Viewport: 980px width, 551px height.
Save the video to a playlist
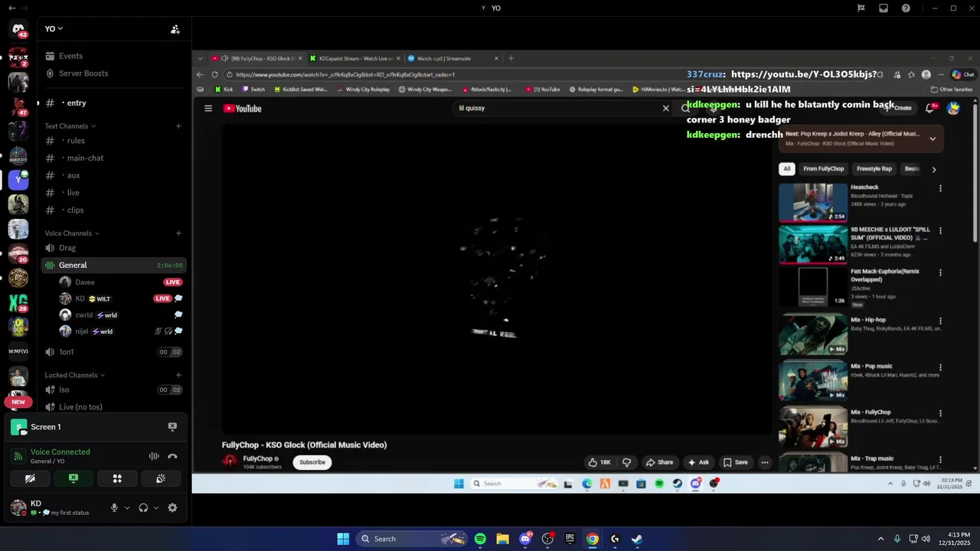[x=735, y=462]
